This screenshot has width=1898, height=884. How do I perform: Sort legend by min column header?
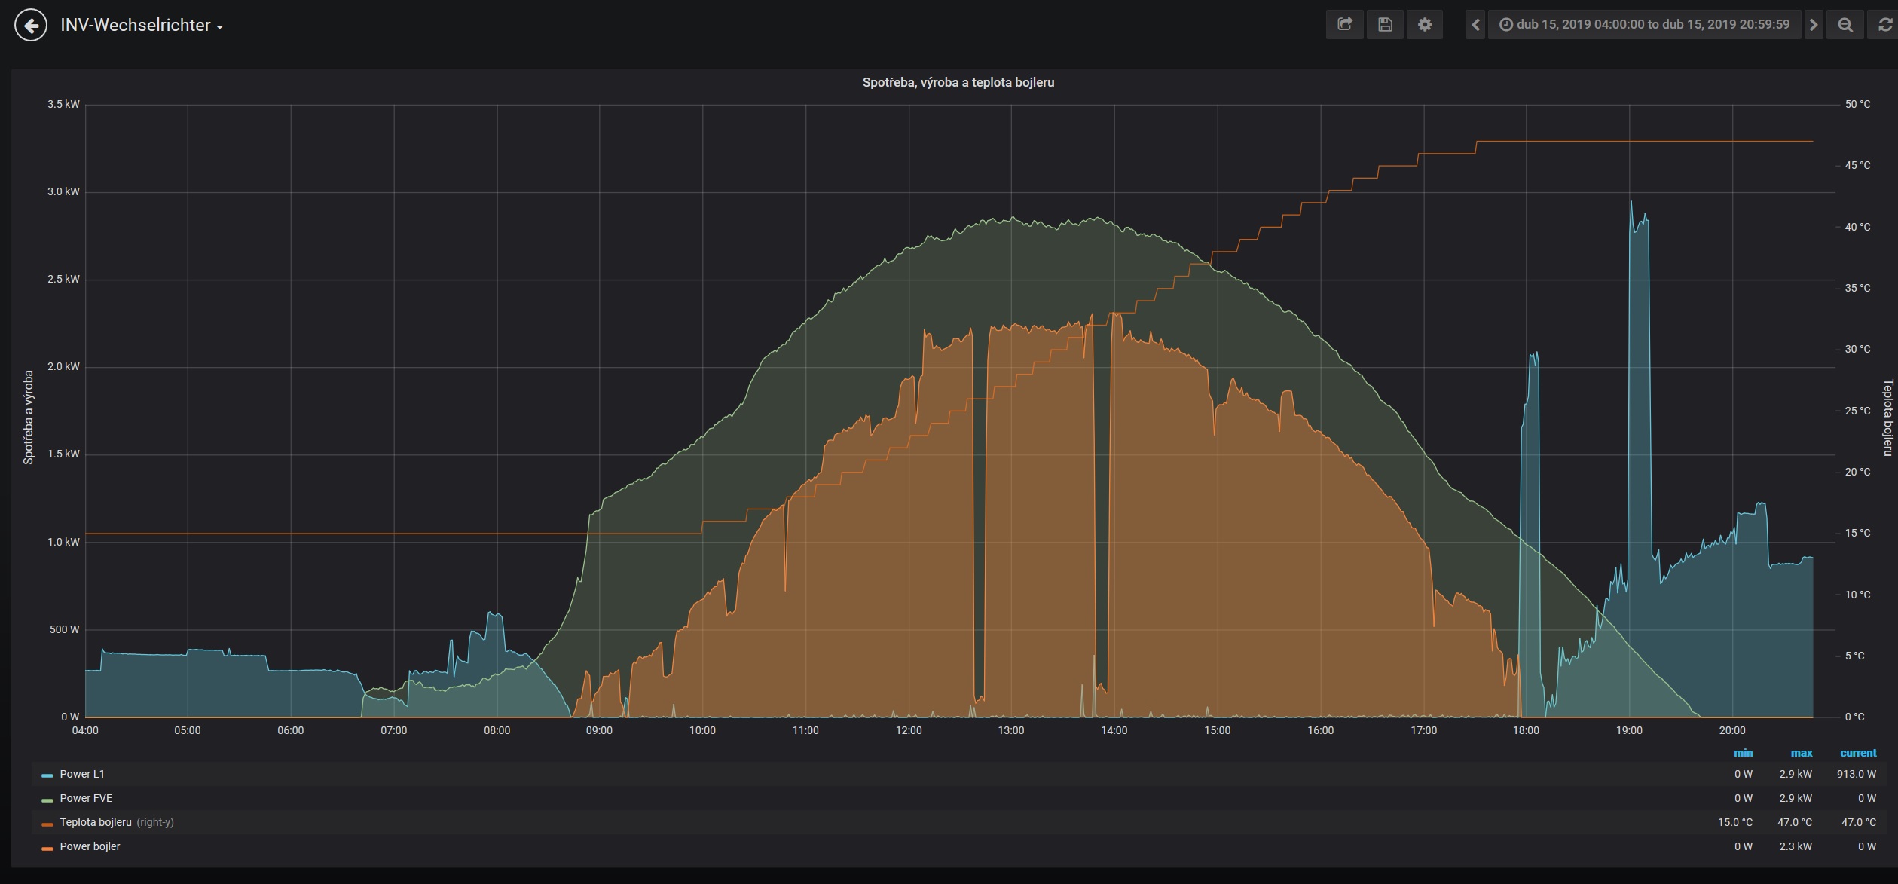coord(1743,753)
